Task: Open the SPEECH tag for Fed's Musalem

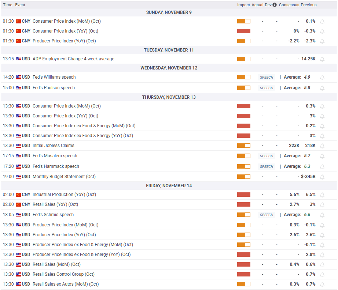Action: click(267, 156)
